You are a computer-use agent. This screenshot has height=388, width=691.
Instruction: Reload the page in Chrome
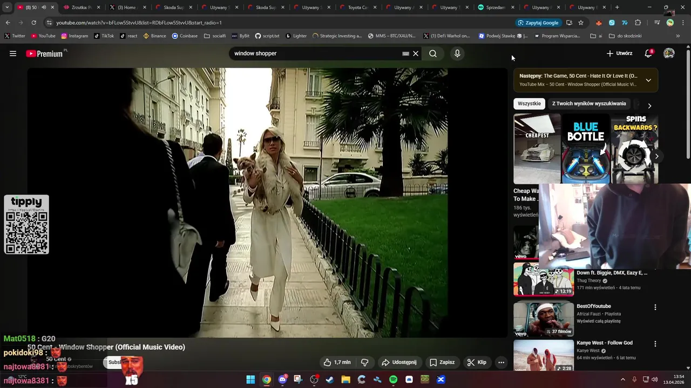pos(33,23)
